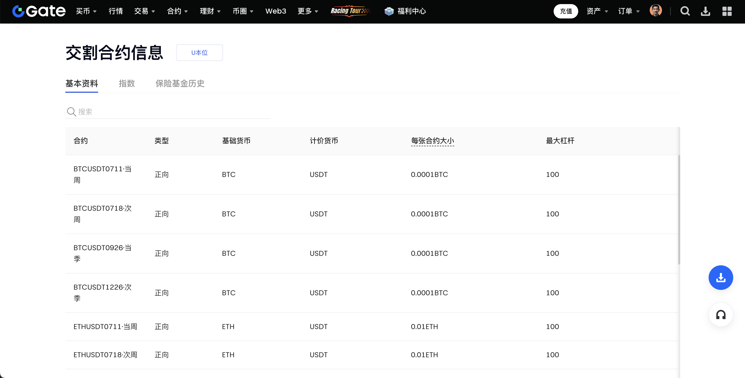Toggle the U本位 selector button
The width and height of the screenshot is (745, 378).
pos(199,53)
